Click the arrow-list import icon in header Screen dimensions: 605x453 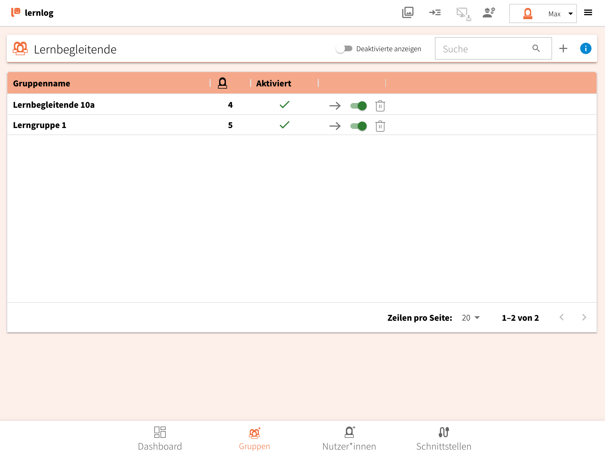[x=435, y=13]
